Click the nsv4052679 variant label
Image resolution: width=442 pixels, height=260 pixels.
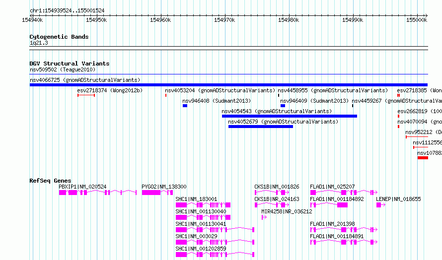pos(283,122)
